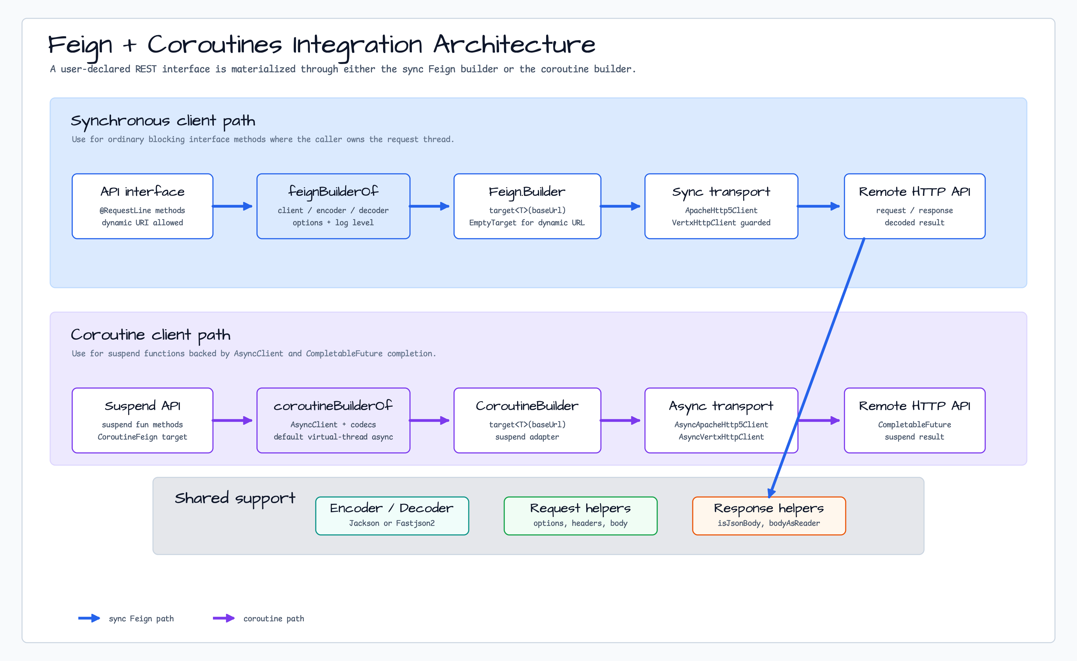Click arrow from Async transport to Remote HTTP API
Image resolution: width=1077 pixels, height=661 pixels.
(819, 420)
